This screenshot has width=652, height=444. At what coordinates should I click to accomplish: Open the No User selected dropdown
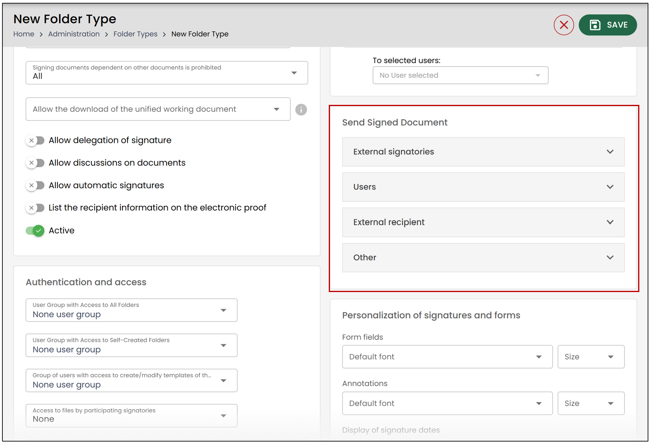pyautogui.click(x=460, y=75)
